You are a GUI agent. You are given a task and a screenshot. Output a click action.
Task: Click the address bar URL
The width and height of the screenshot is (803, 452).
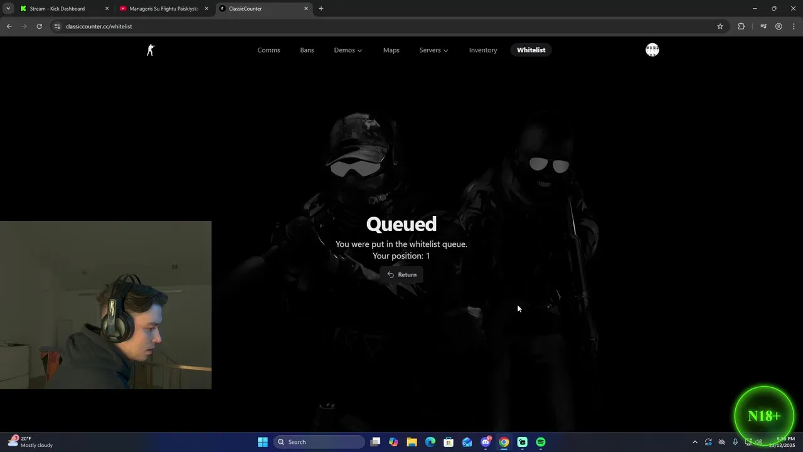pyautogui.click(x=98, y=26)
